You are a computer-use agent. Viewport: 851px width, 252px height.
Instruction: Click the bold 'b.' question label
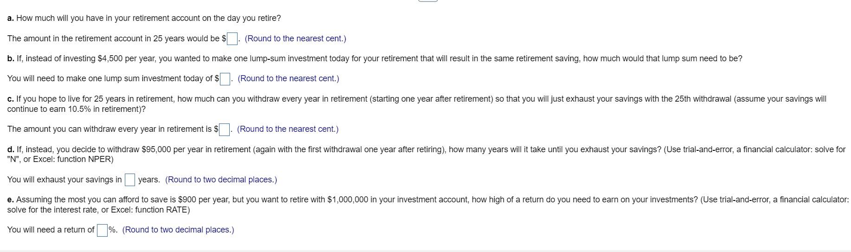point(11,58)
